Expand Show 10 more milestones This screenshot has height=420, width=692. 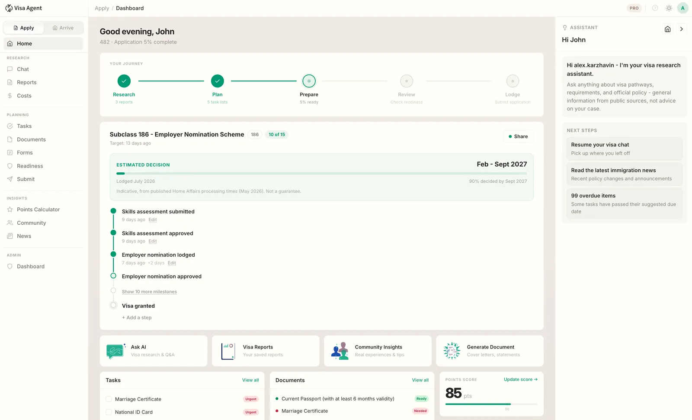coord(149,292)
